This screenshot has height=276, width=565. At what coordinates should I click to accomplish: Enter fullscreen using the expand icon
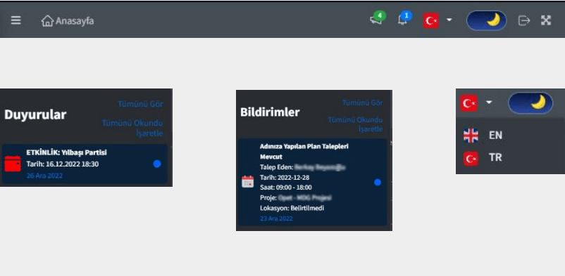coord(546,20)
